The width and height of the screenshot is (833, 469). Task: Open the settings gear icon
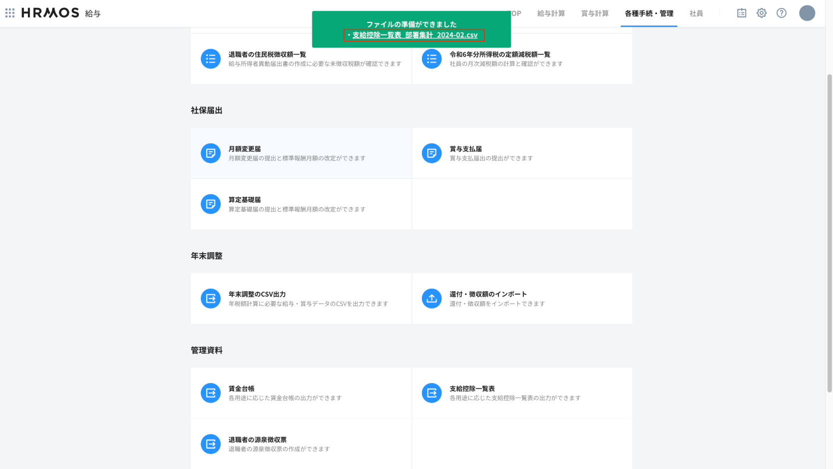(x=761, y=13)
